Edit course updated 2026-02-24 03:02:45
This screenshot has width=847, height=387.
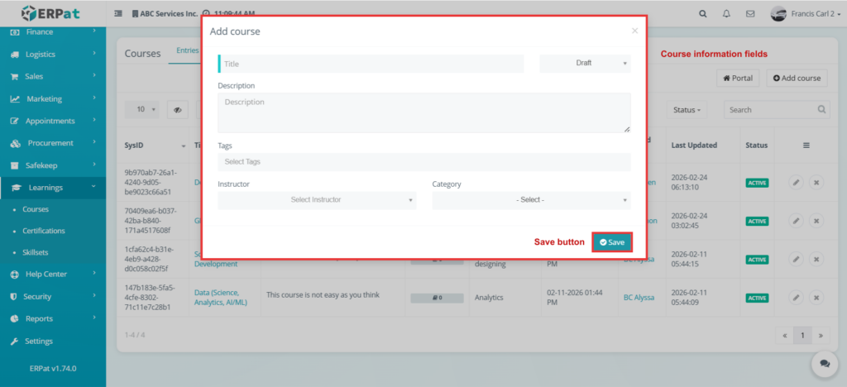[x=796, y=221]
